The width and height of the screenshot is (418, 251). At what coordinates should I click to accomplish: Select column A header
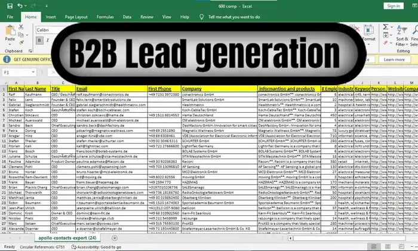coord(16,83)
